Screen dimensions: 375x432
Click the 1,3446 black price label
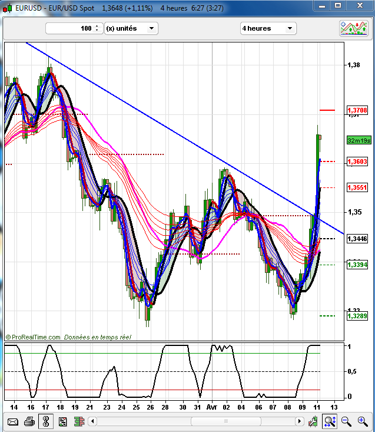[x=357, y=239]
